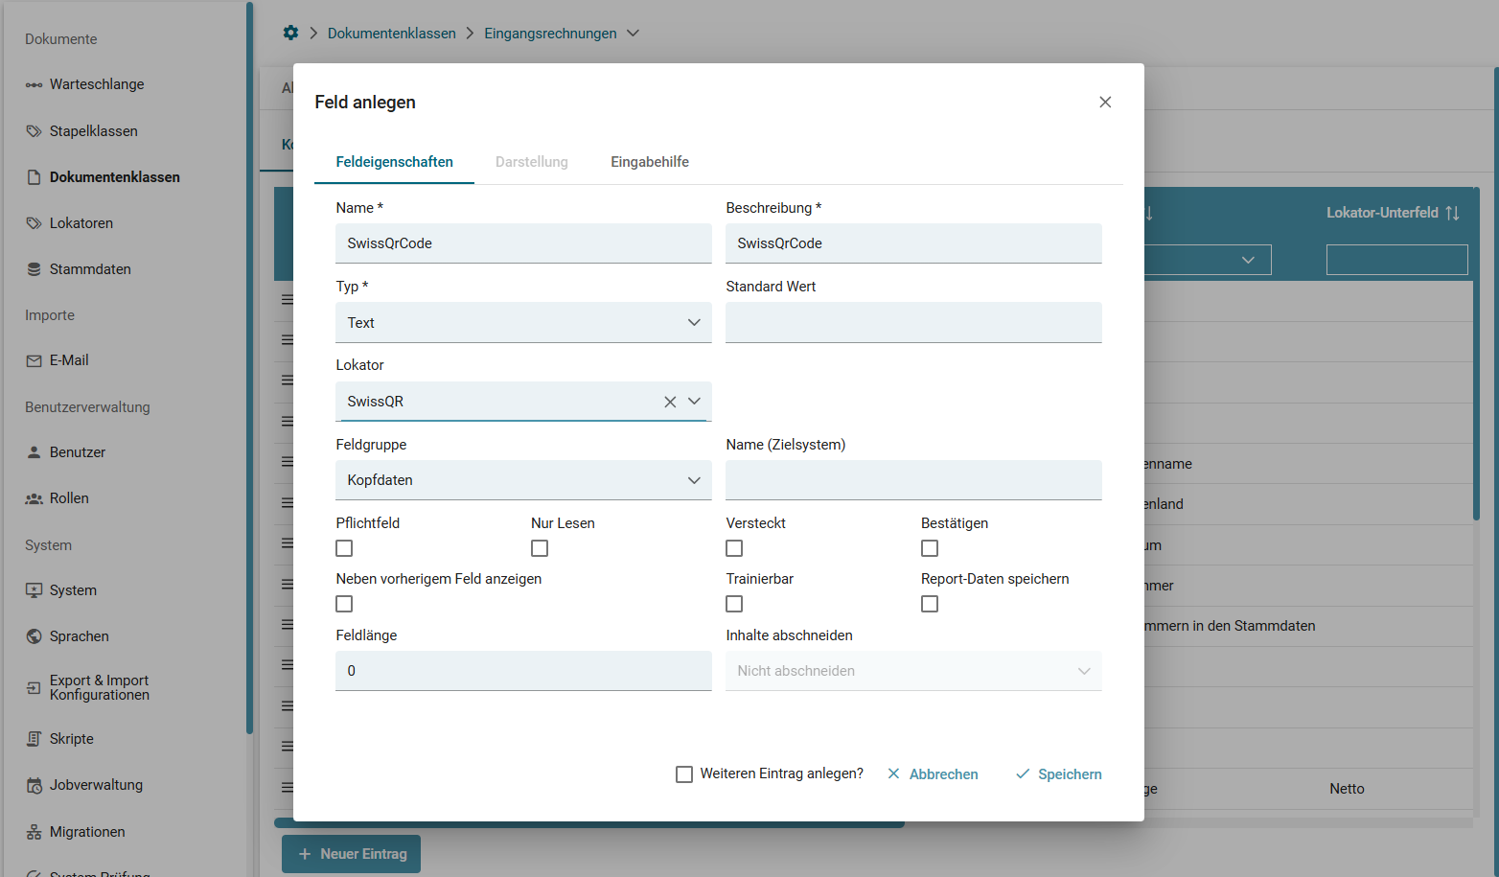Click the Netto table cell

click(1347, 789)
